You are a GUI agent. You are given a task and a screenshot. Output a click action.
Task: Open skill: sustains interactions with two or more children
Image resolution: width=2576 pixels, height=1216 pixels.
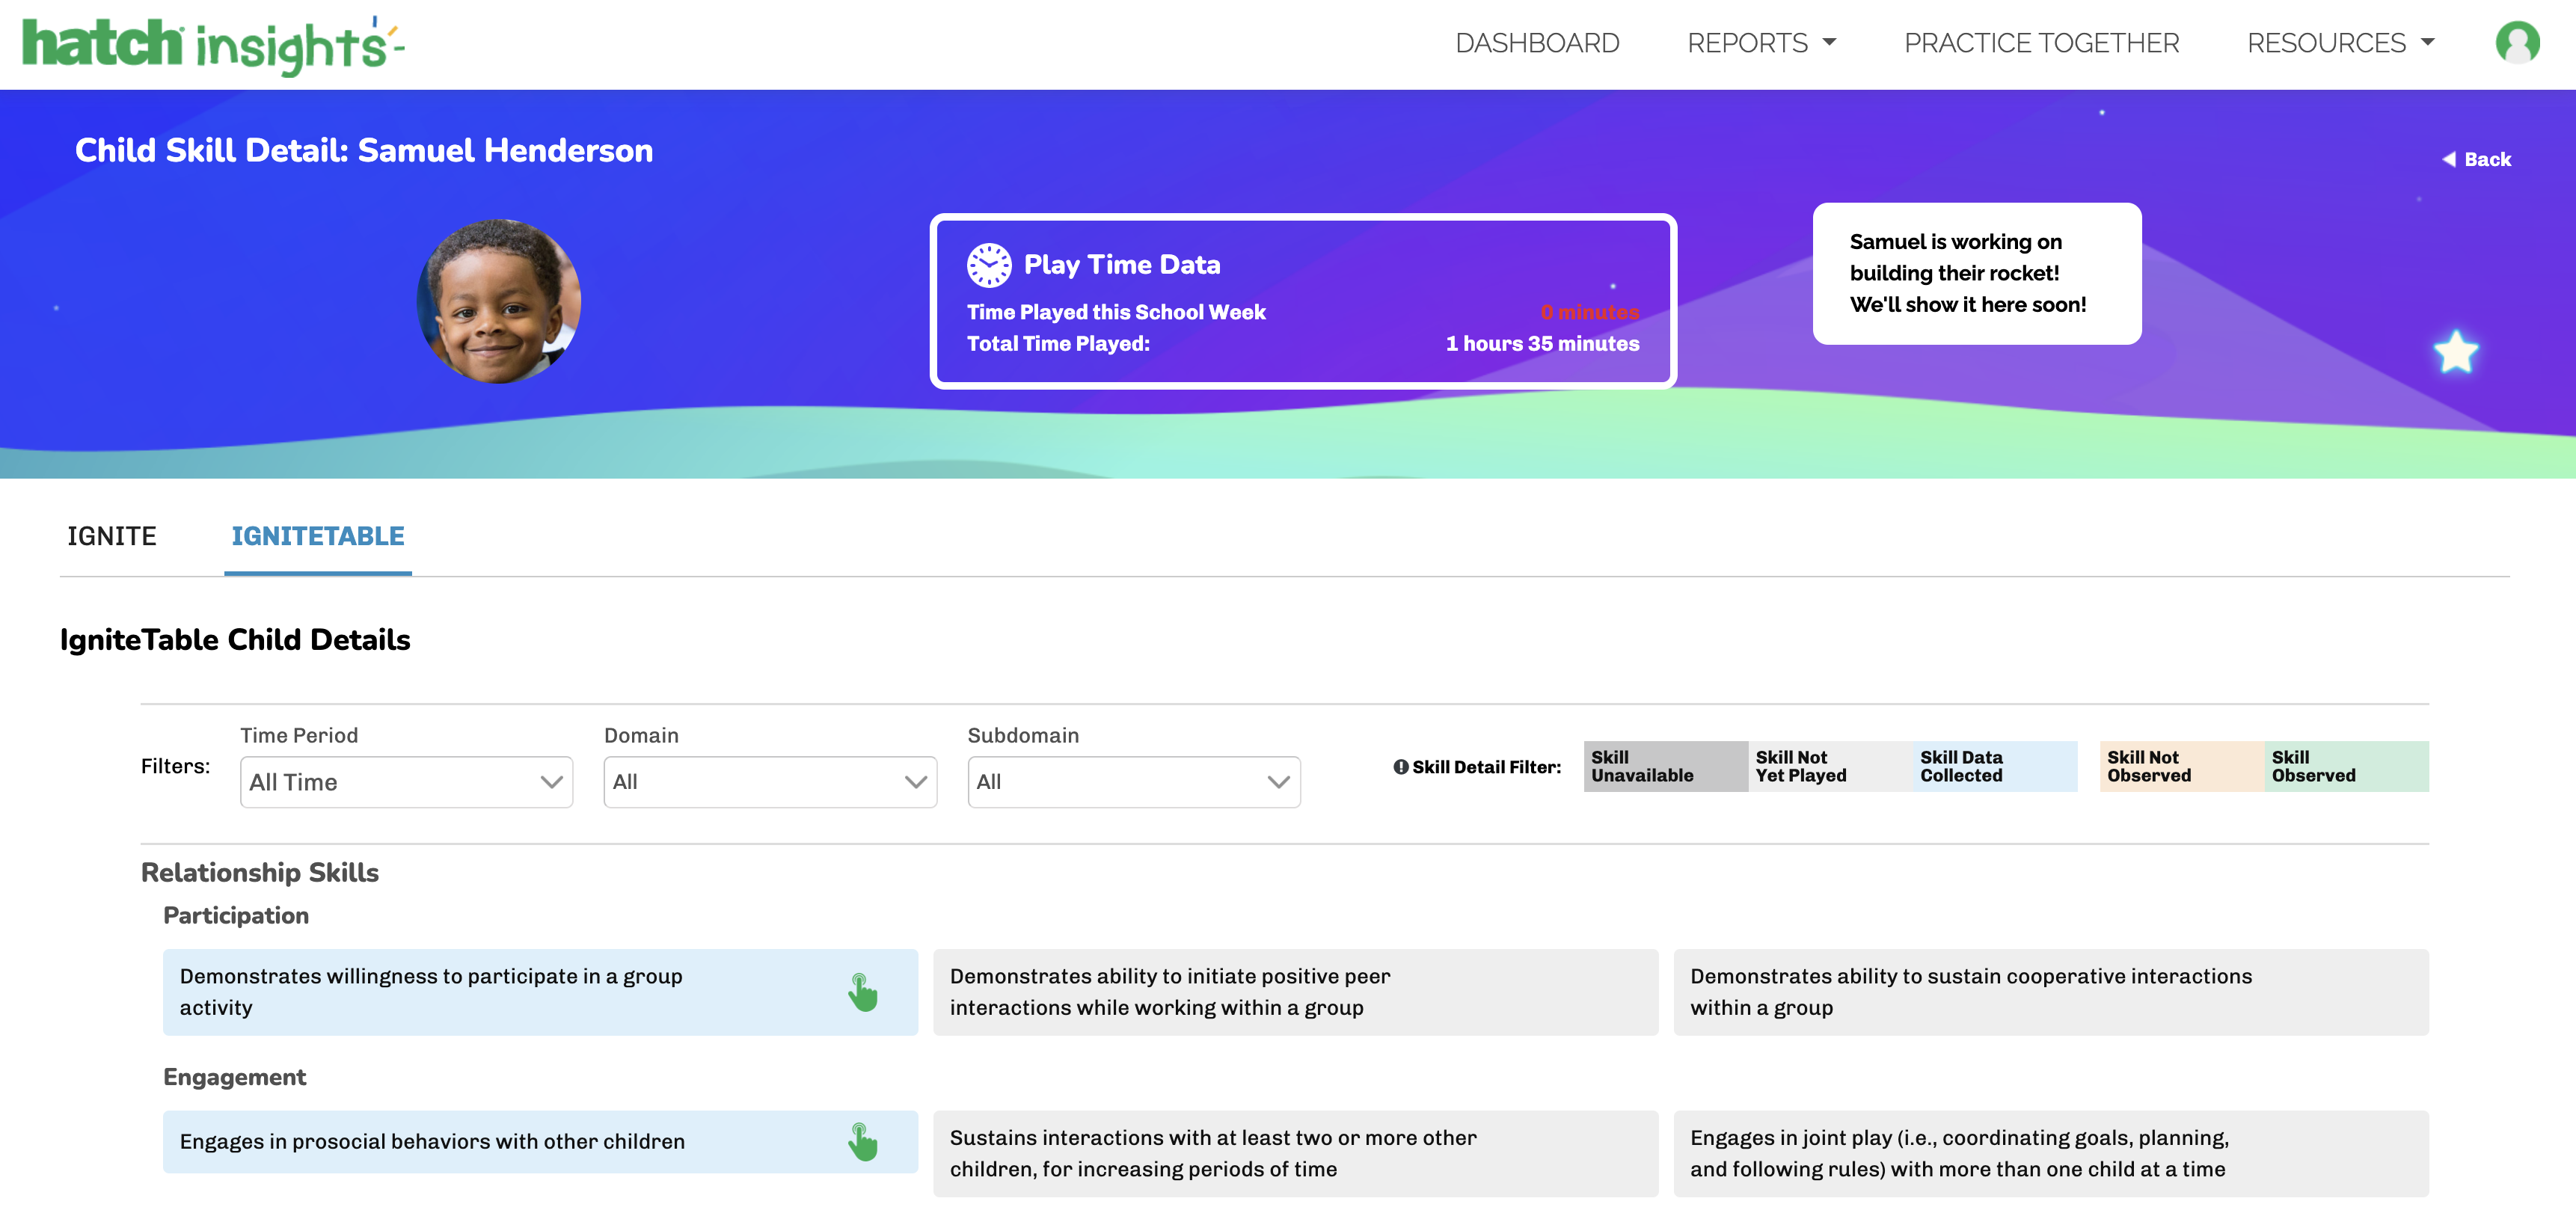[1295, 1153]
